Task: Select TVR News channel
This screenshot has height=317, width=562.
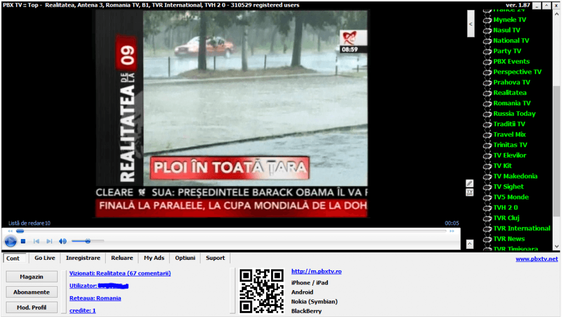Action: click(x=509, y=239)
